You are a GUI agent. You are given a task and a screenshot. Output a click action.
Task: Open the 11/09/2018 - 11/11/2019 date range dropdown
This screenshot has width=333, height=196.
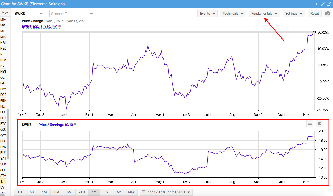[x=166, y=192]
